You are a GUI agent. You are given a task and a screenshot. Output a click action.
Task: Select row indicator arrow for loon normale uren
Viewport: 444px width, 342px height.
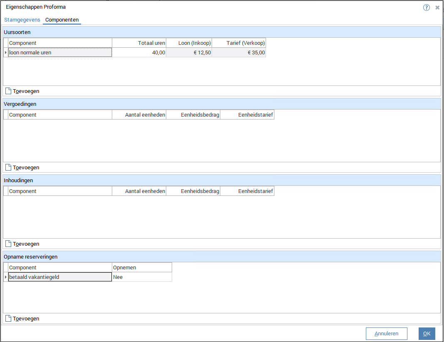(x=5, y=53)
